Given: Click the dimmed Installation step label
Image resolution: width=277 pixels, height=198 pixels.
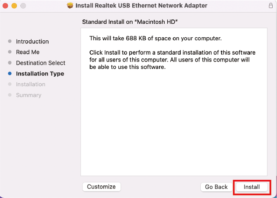Looking at the screenshot, I should point(30,84).
